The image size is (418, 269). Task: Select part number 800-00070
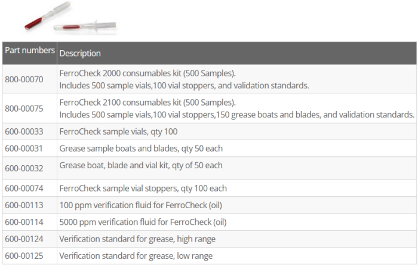point(24,79)
